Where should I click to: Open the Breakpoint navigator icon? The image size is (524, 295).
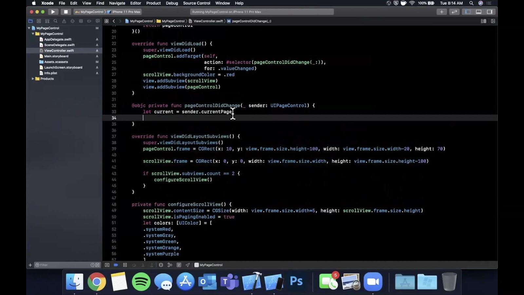tap(89, 21)
